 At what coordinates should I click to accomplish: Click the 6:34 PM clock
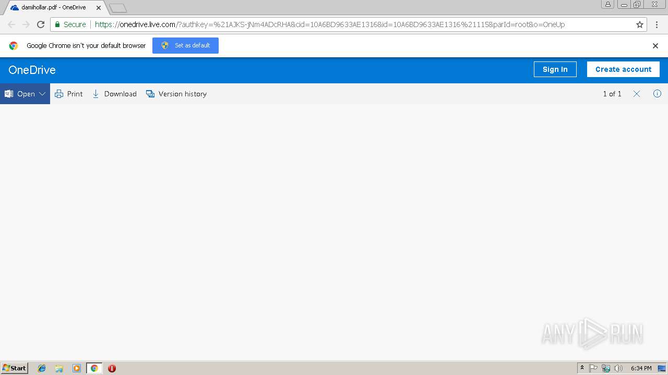(x=641, y=368)
